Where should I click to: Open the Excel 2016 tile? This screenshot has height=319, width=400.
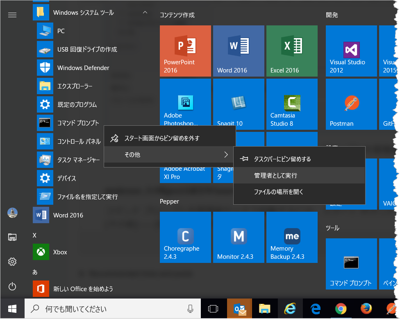point(292,51)
